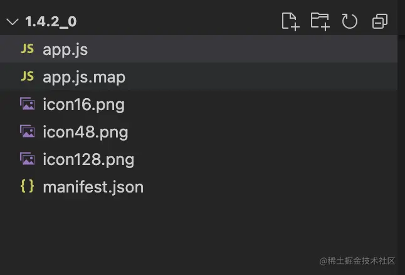Open manifest.json
This screenshot has height=275, width=405.
coord(93,187)
